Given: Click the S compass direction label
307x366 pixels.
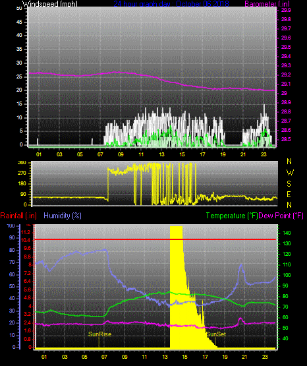Looking at the screenshot, I should point(289,184).
